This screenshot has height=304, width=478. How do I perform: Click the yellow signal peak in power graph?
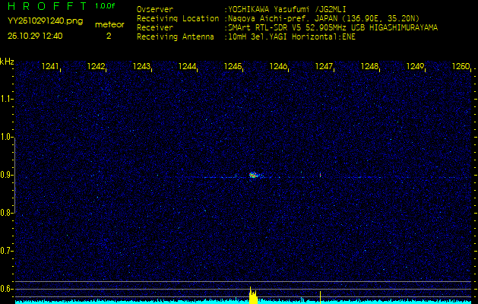(252, 296)
